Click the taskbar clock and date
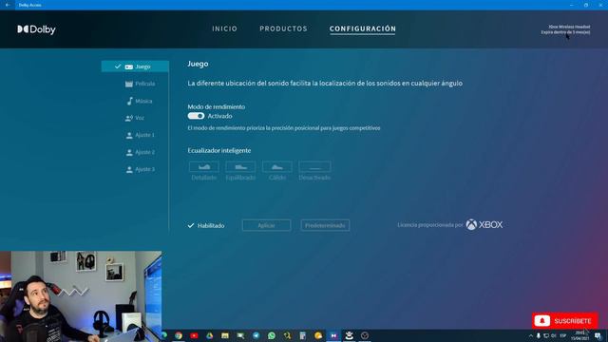The height and width of the screenshot is (342, 608). [580, 335]
